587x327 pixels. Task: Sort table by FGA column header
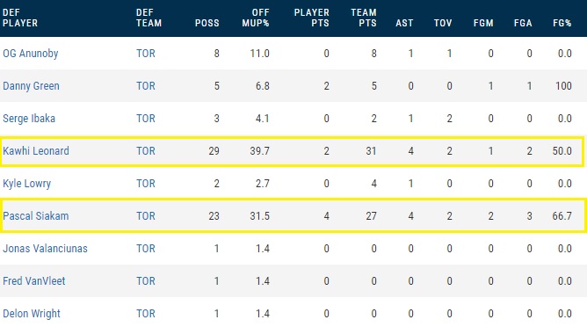pyautogui.click(x=523, y=23)
